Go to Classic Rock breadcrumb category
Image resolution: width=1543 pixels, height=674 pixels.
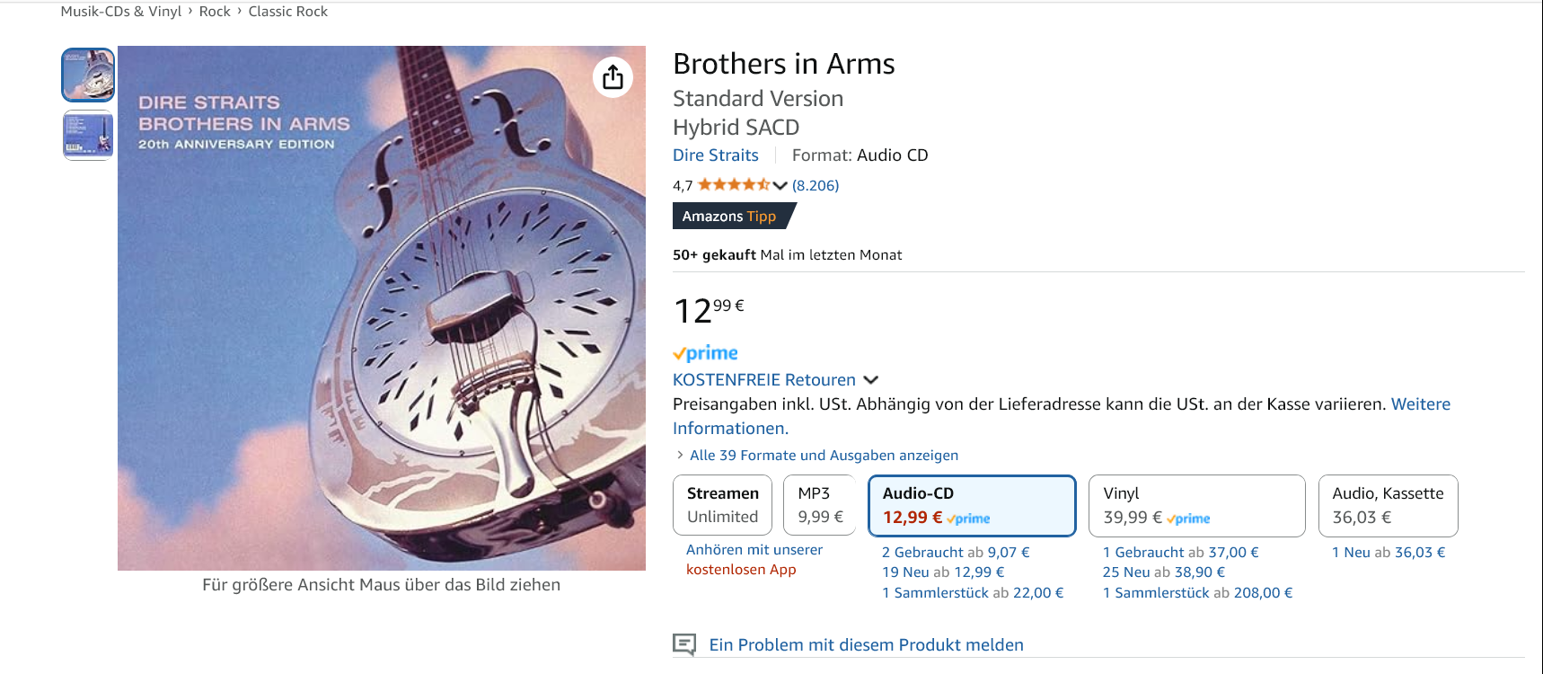tap(287, 12)
